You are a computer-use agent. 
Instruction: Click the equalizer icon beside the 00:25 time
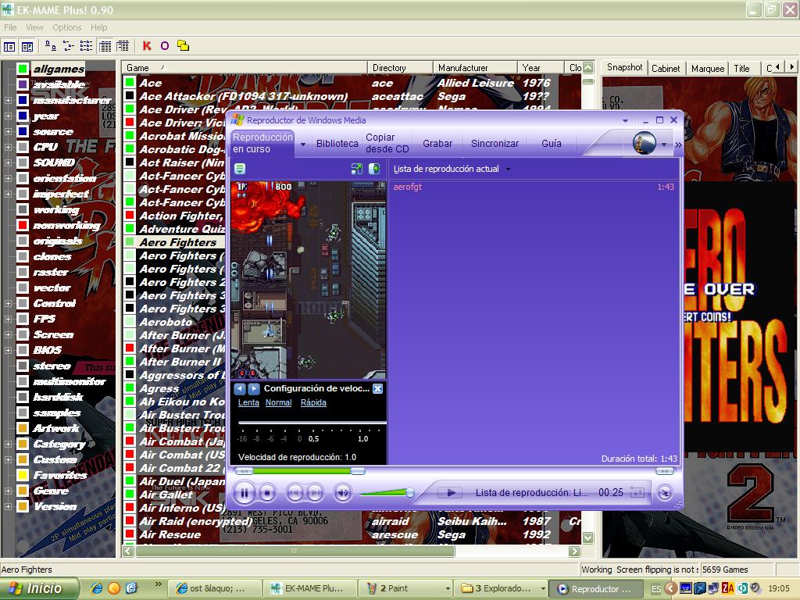pyautogui.click(x=637, y=493)
